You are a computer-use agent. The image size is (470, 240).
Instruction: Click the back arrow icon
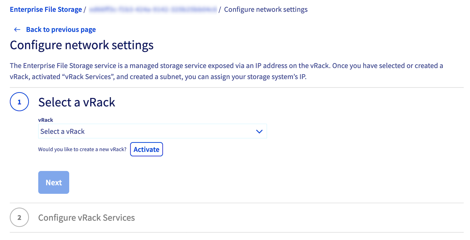click(x=17, y=30)
